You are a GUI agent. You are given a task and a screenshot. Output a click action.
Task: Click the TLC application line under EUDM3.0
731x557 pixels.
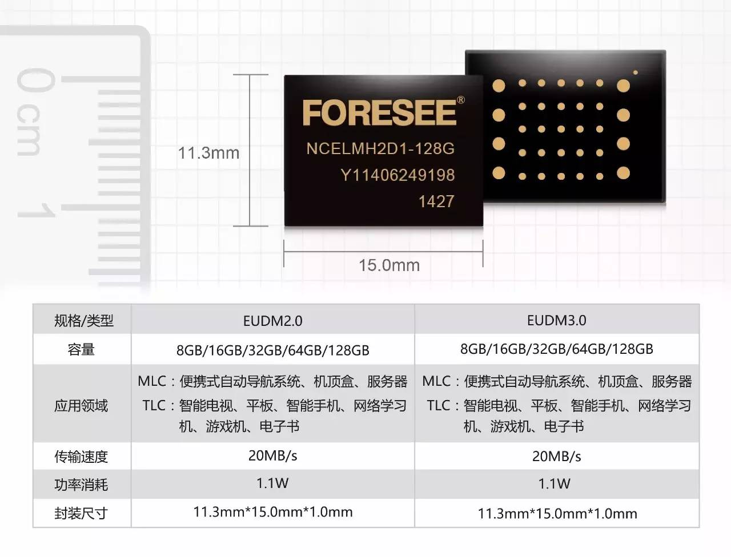point(559,415)
